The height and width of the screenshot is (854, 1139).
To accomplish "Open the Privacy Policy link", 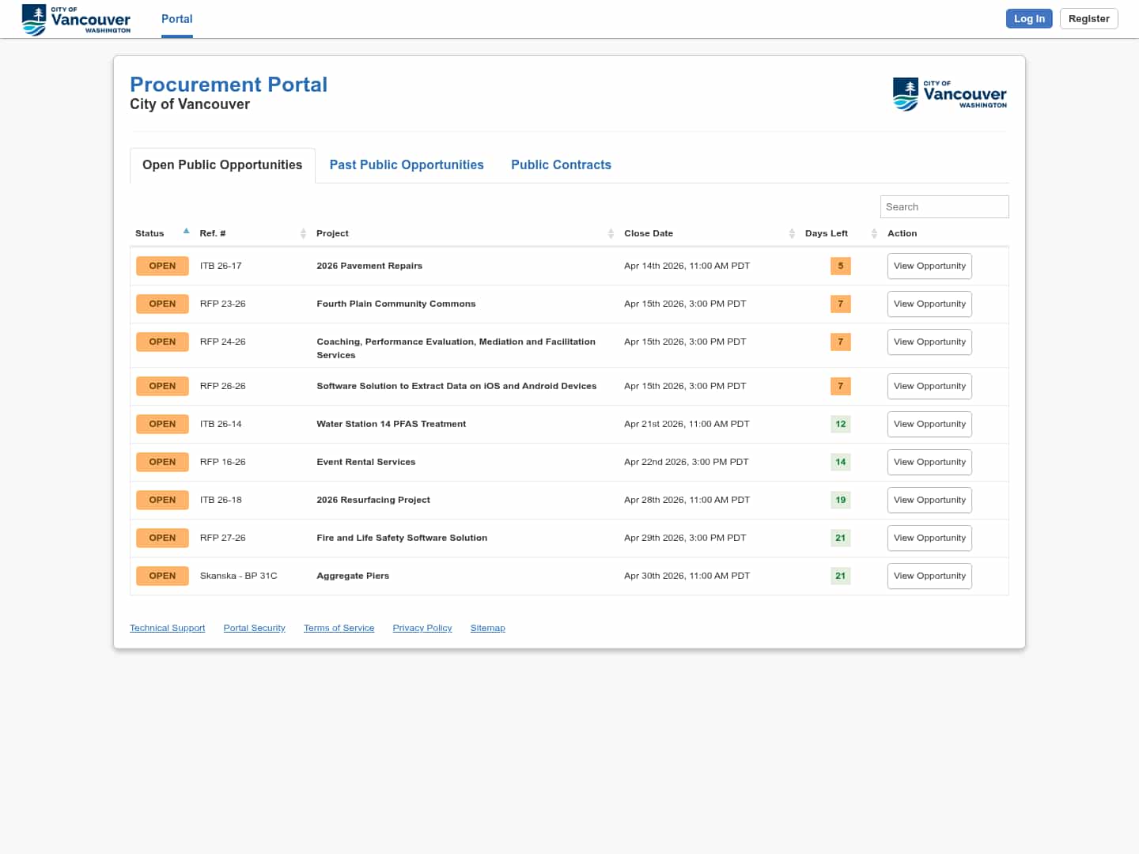I will click(422, 628).
